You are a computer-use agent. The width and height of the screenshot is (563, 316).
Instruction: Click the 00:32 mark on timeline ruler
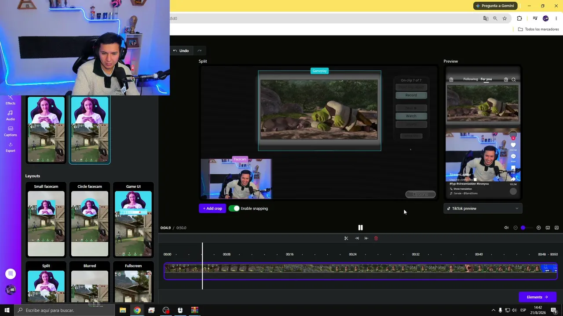coord(416,255)
